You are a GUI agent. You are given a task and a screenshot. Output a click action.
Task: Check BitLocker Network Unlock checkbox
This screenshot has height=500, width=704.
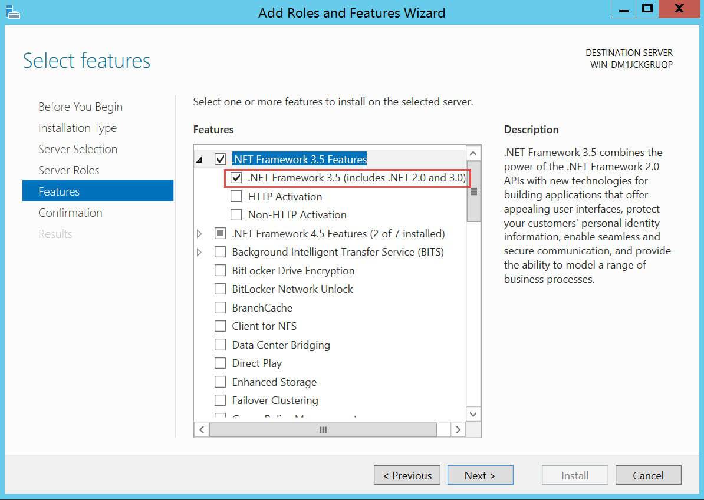(x=220, y=289)
